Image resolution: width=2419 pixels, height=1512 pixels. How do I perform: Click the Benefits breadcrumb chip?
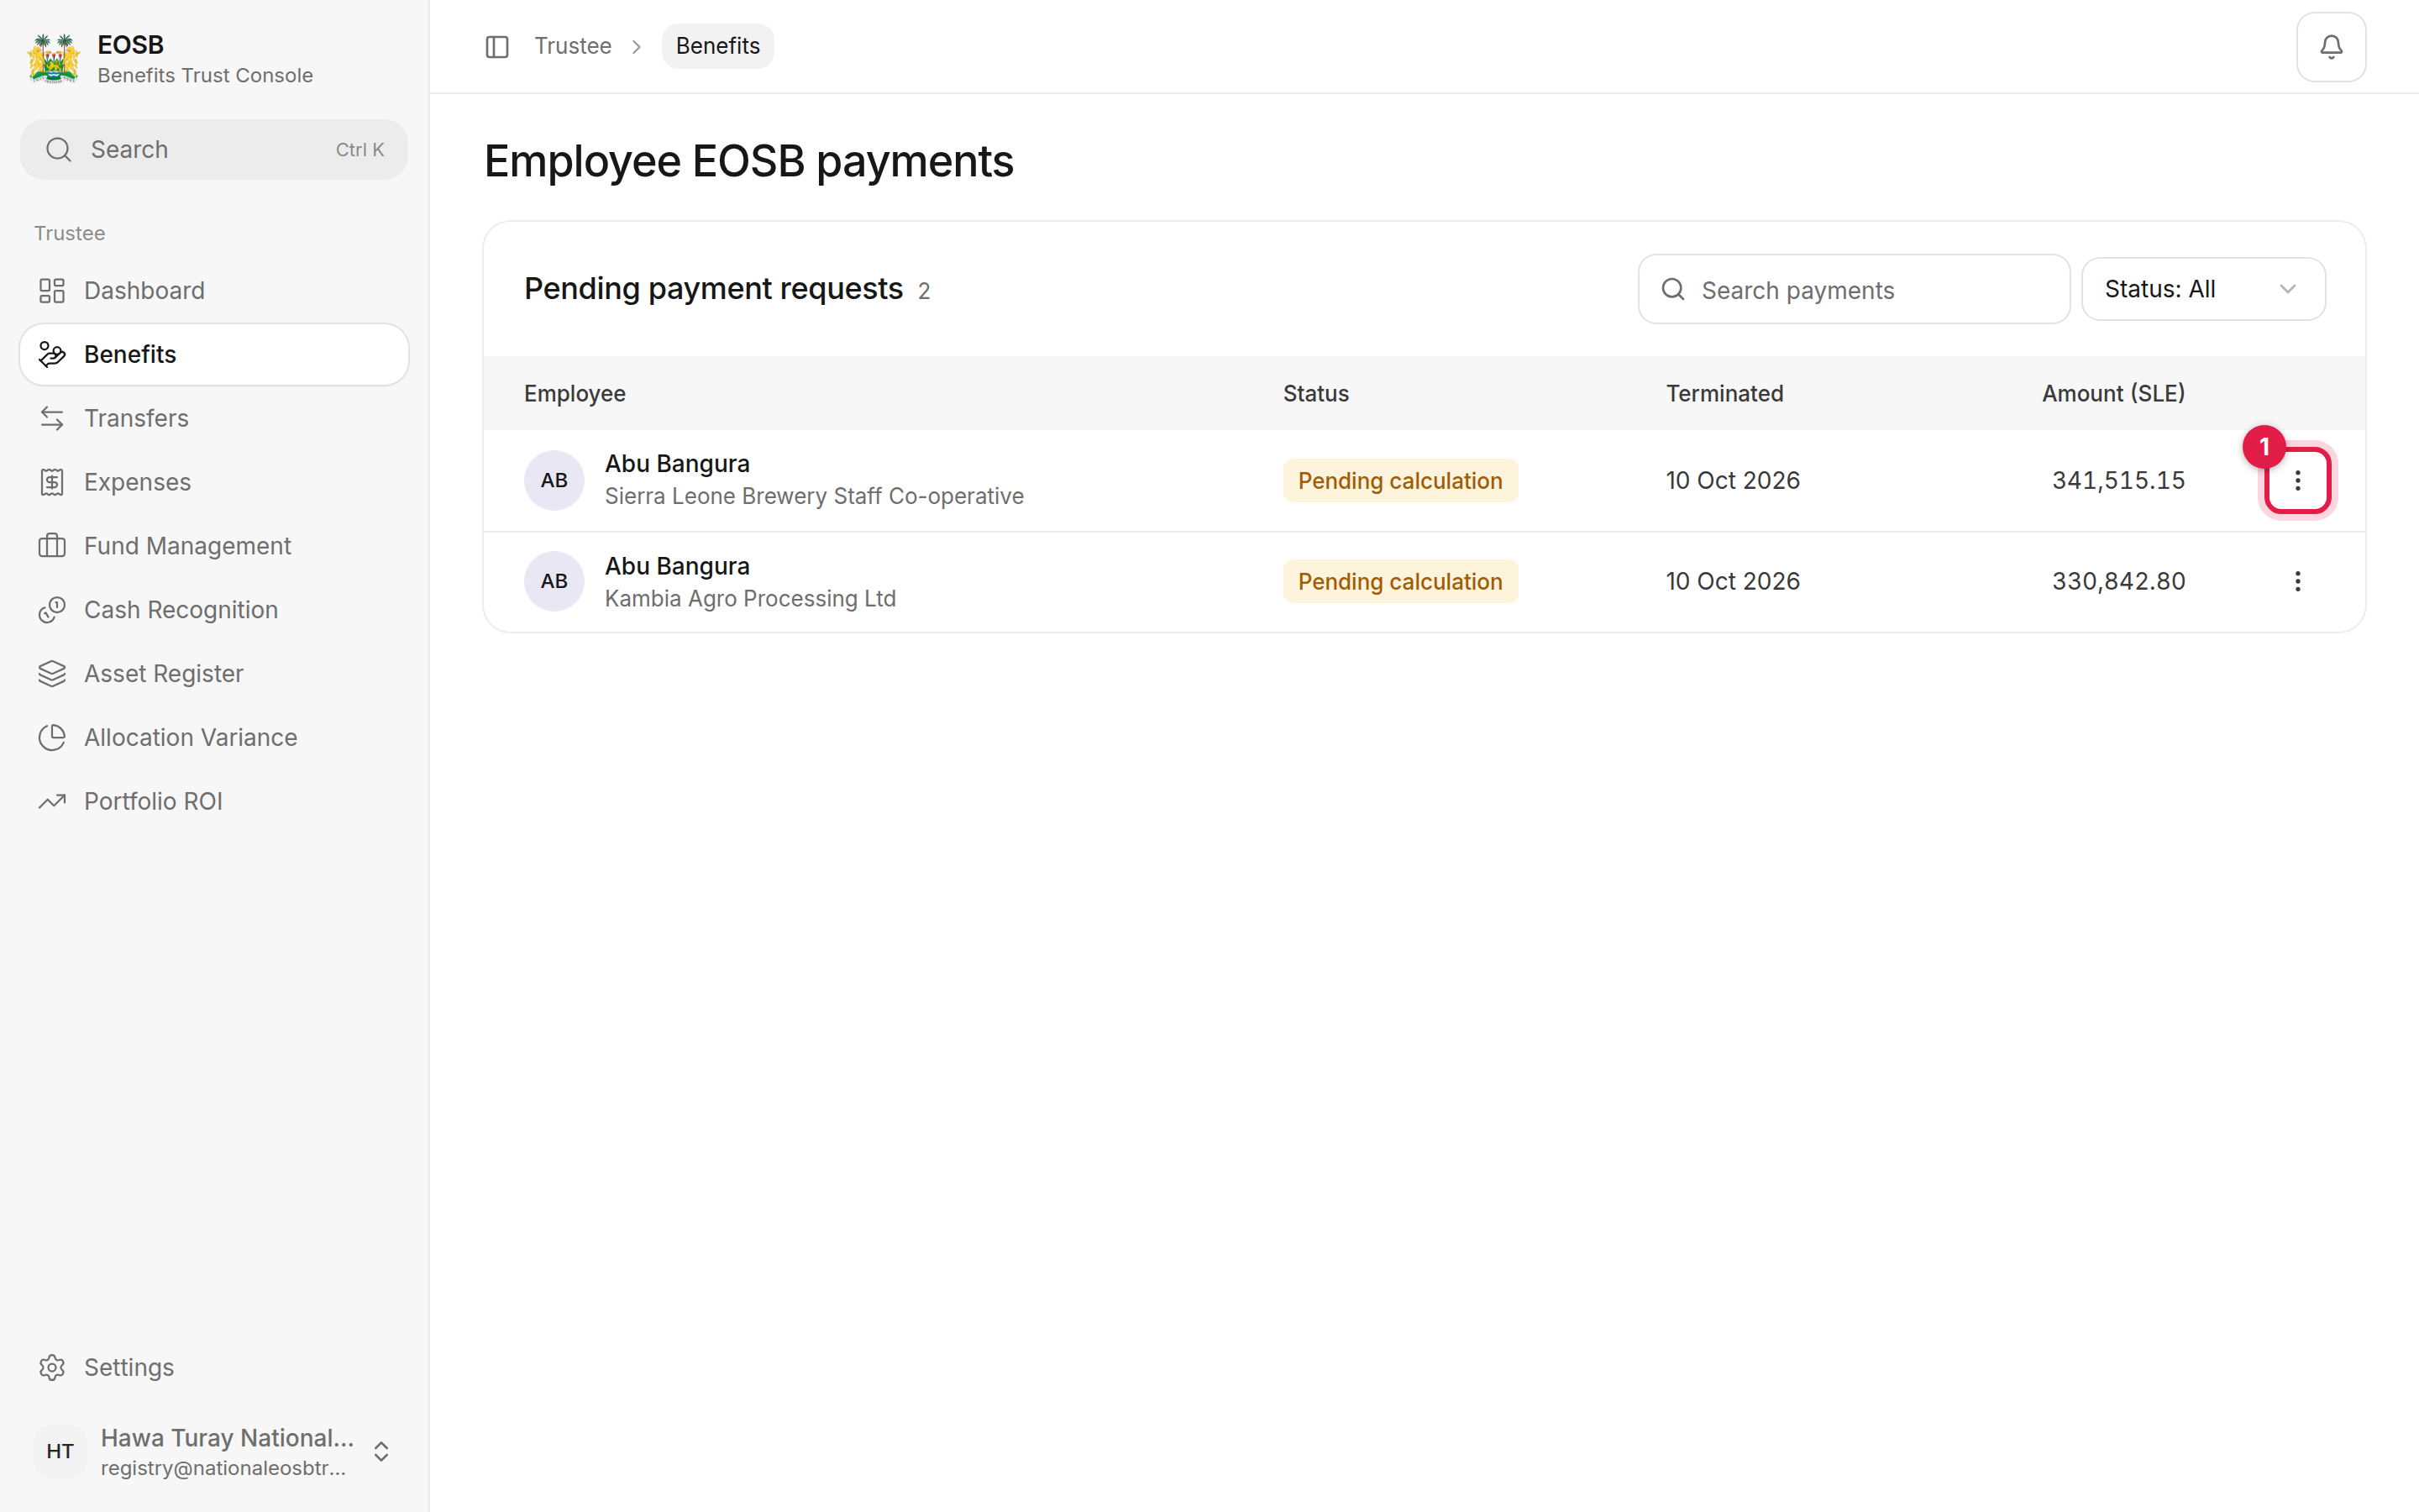click(x=717, y=46)
